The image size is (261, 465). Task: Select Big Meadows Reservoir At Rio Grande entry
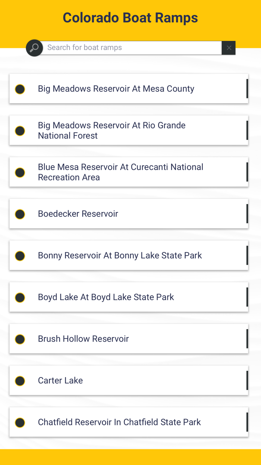[129, 130]
